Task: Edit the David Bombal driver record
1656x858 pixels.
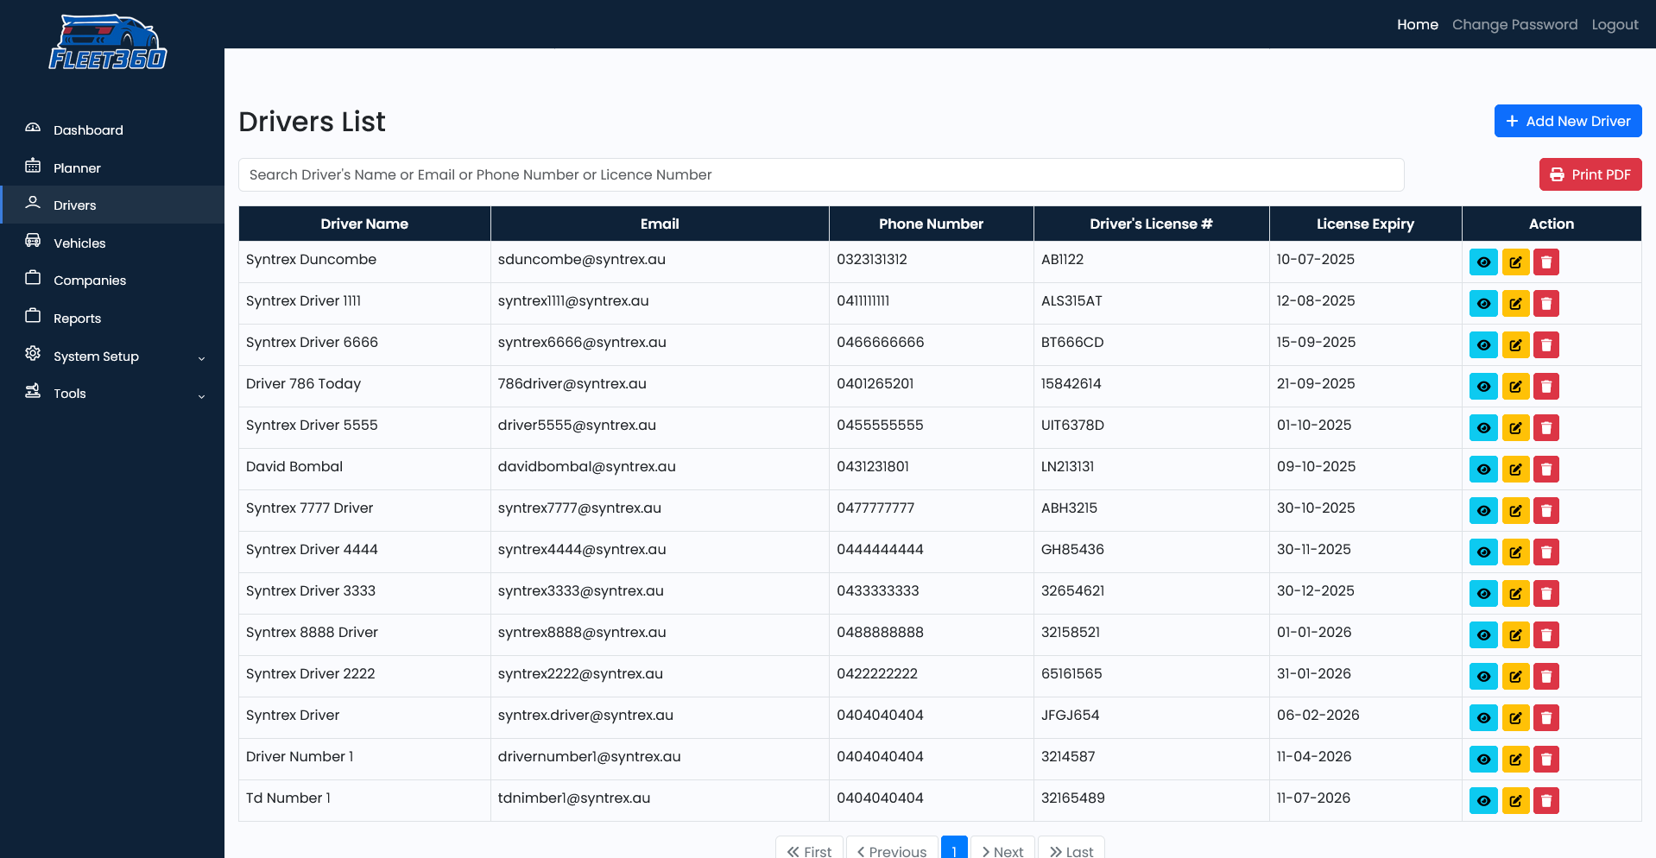Action: point(1515,470)
